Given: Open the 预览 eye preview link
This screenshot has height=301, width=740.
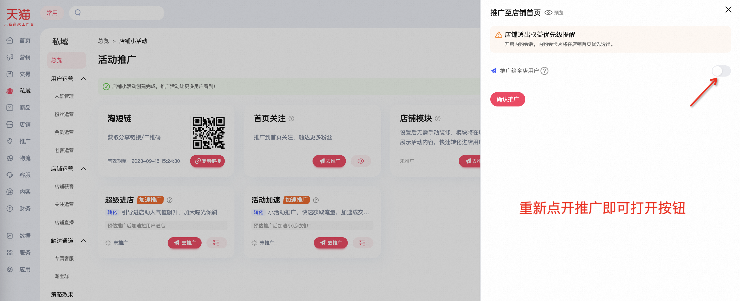Looking at the screenshot, I should coord(554,13).
